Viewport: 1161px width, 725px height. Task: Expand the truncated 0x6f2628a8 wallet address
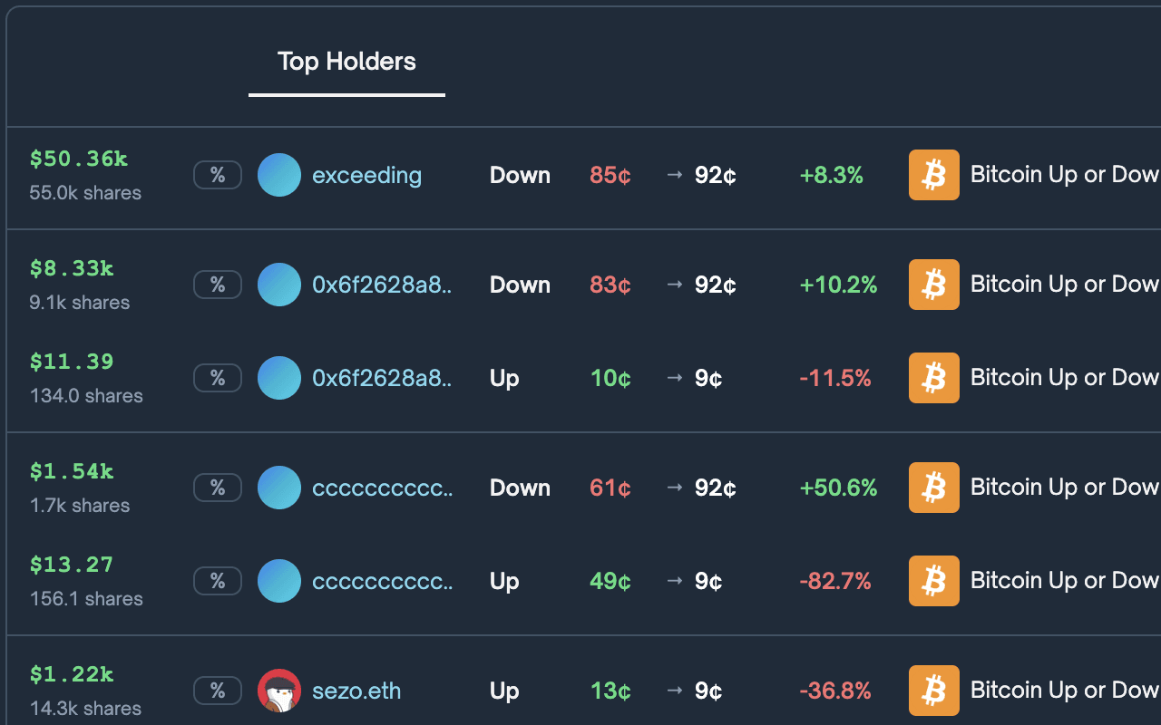point(382,284)
